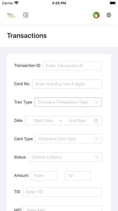The width and height of the screenshot is (118, 211).
Task: Open the bbpos MSL logo home
Action: click(x=11, y=15)
